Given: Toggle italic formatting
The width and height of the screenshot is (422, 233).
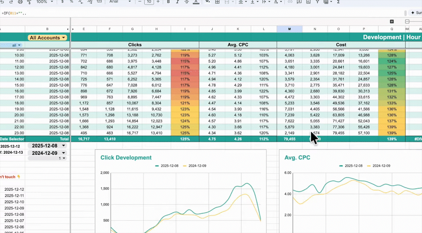Looking at the screenshot, I should [x=177, y=2].
